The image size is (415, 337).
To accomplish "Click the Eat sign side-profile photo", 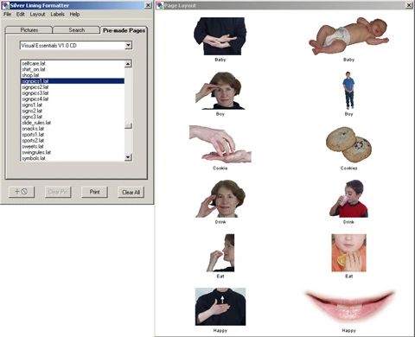I will tap(220, 253).
